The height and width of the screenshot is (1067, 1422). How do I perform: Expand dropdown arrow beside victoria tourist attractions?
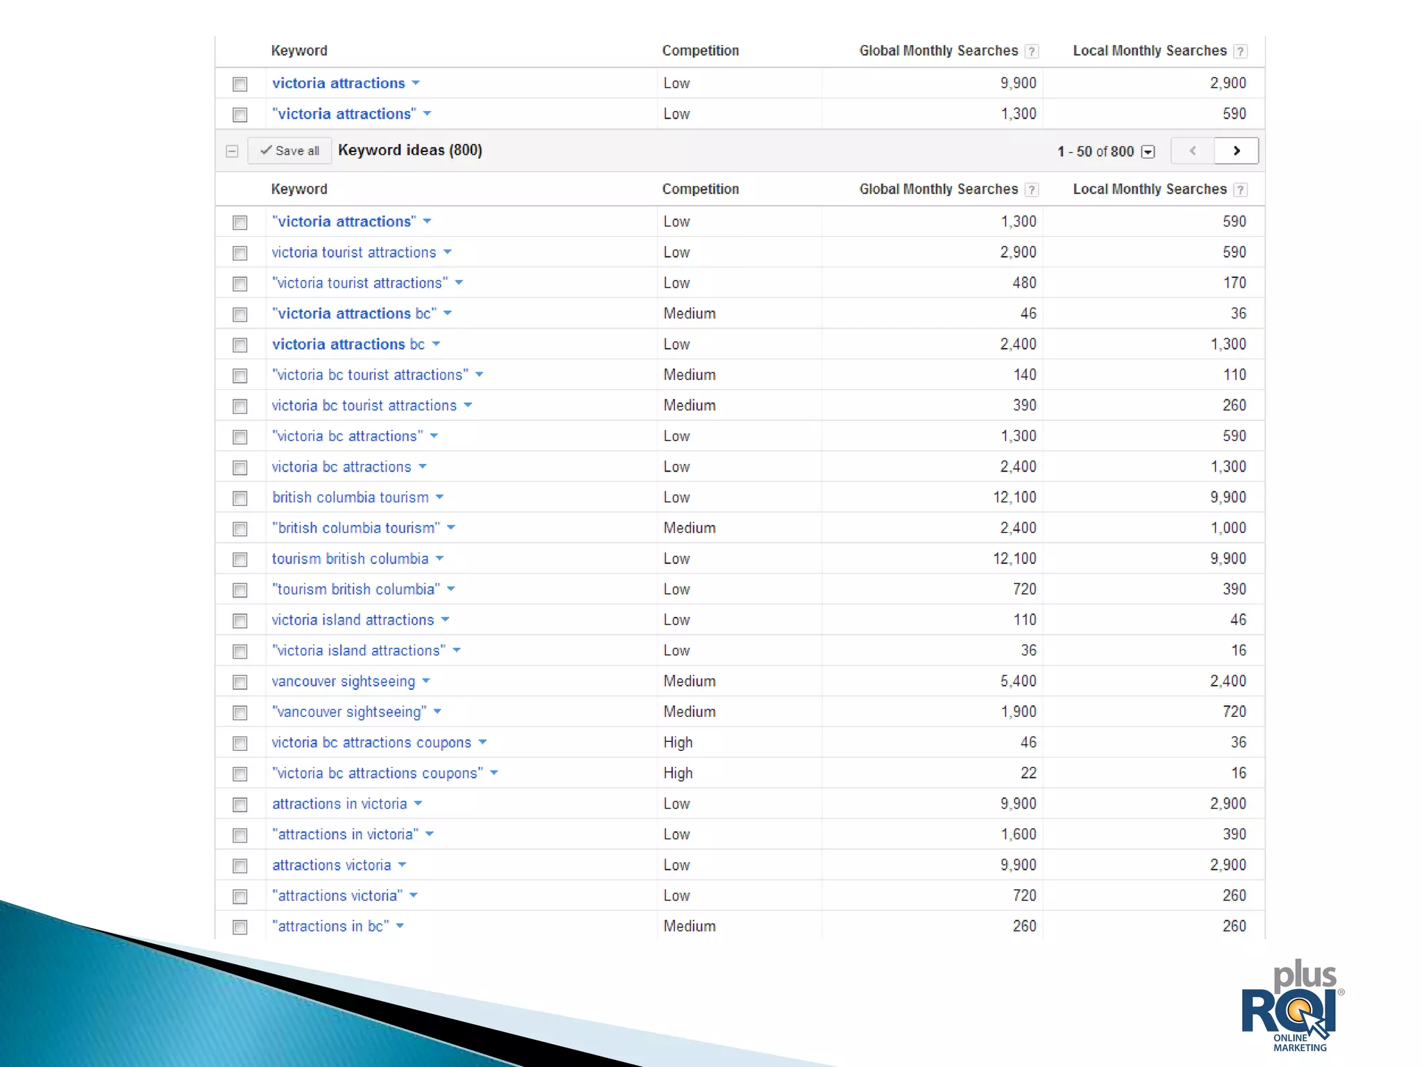(x=447, y=252)
